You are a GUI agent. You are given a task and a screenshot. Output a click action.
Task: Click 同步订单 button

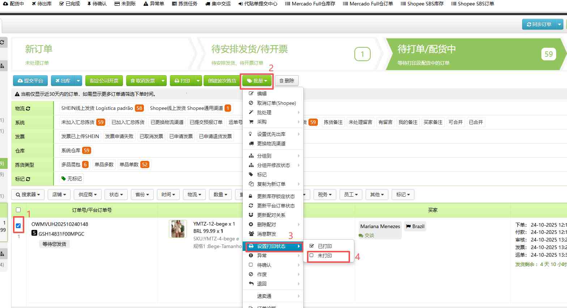(539, 24)
